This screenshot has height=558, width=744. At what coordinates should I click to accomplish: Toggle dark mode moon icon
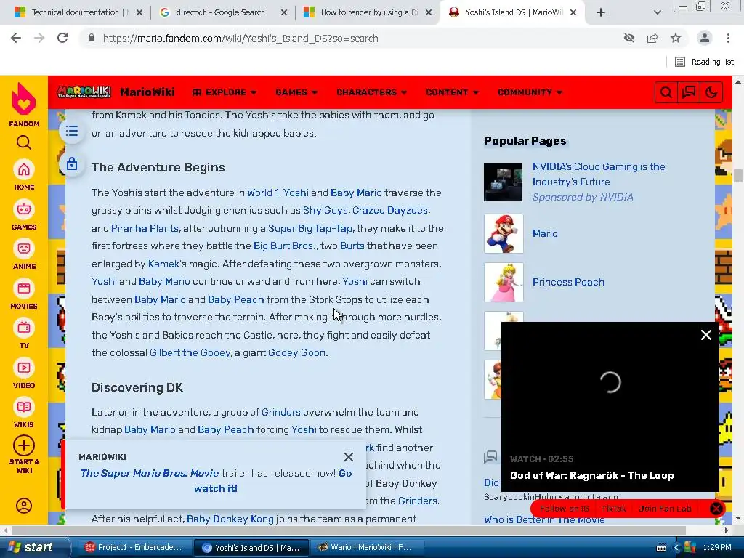[711, 92]
